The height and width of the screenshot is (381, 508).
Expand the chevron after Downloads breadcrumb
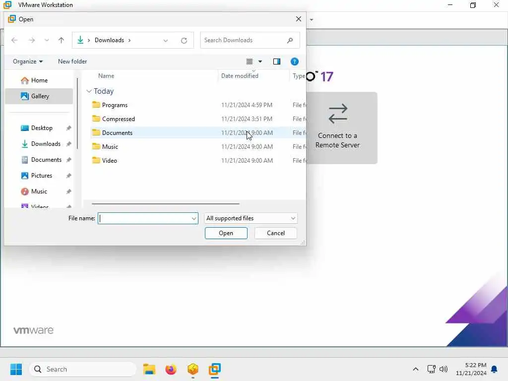point(129,40)
